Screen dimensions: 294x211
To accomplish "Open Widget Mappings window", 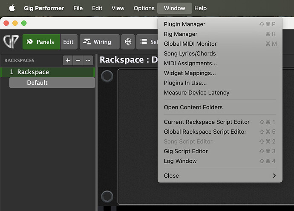I will [220, 73].
